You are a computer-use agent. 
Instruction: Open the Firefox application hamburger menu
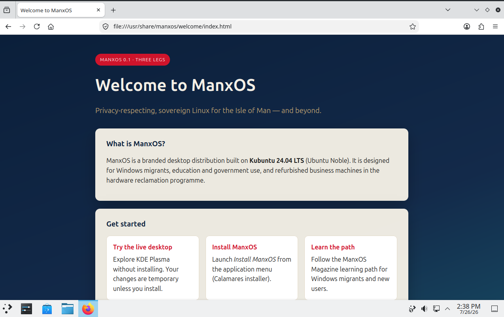[x=495, y=26]
